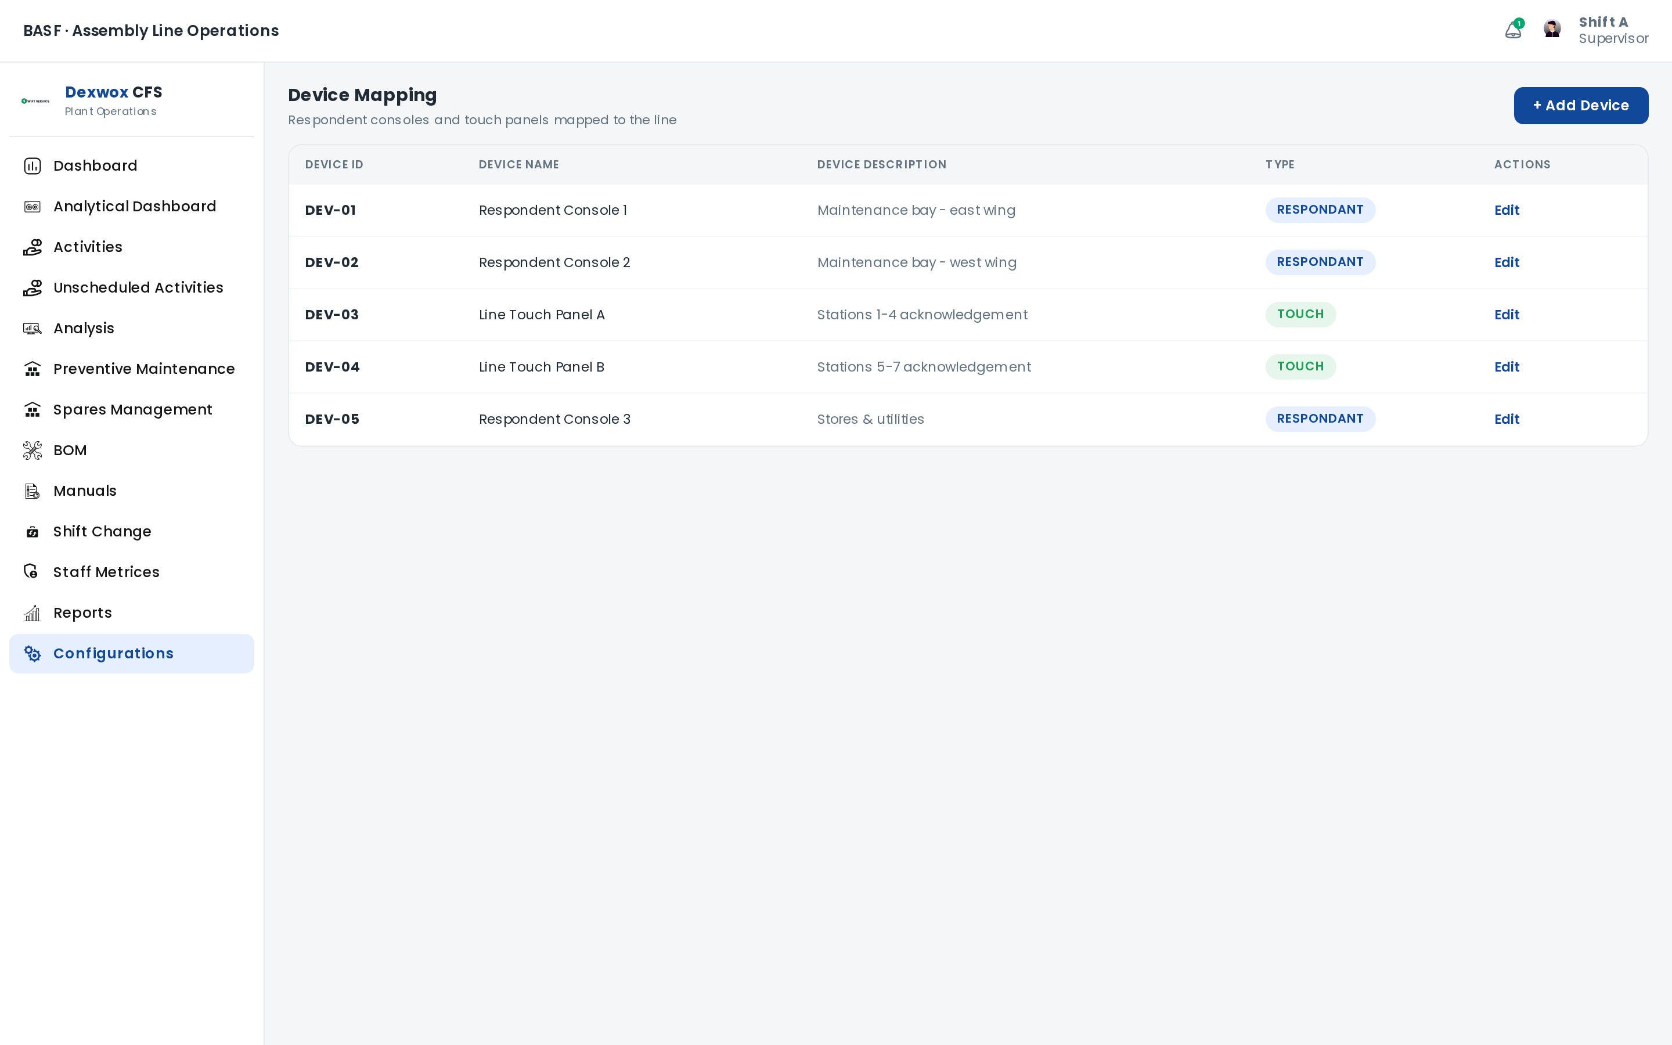This screenshot has width=1672, height=1045.
Task: Click the Shift Change icon
Action: [x=33, y=531]
